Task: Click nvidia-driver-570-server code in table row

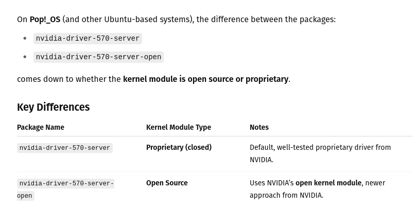Action: pos(65,148)
